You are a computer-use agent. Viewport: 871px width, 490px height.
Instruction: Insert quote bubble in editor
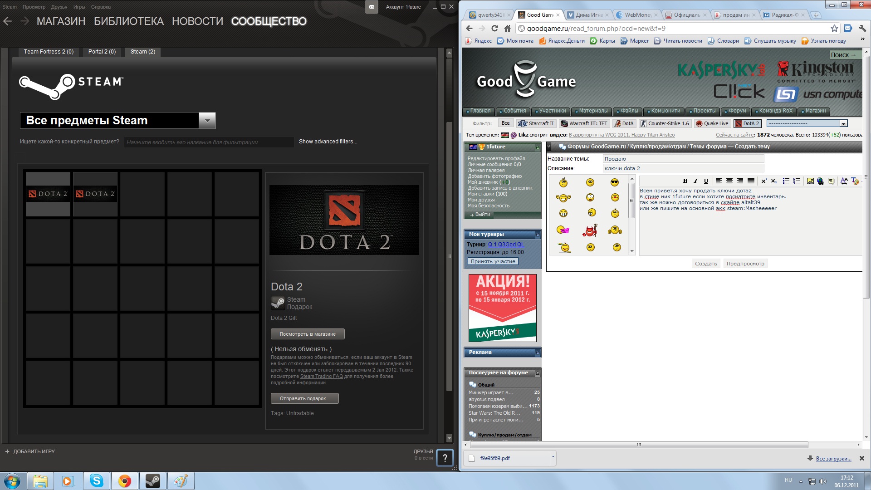[x=831, y=181]
